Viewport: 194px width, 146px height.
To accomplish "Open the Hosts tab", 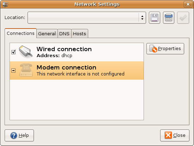I will point(80,34).
